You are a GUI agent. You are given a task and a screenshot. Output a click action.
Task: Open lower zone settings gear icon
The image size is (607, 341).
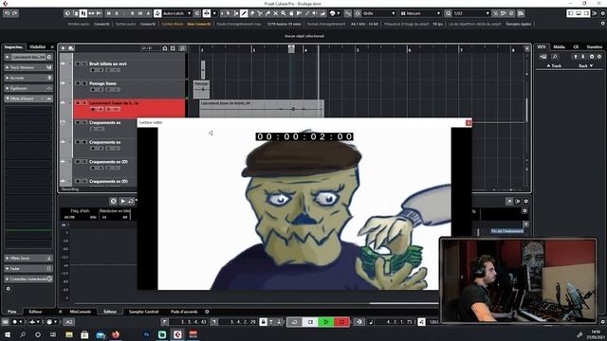click(207, 312)
